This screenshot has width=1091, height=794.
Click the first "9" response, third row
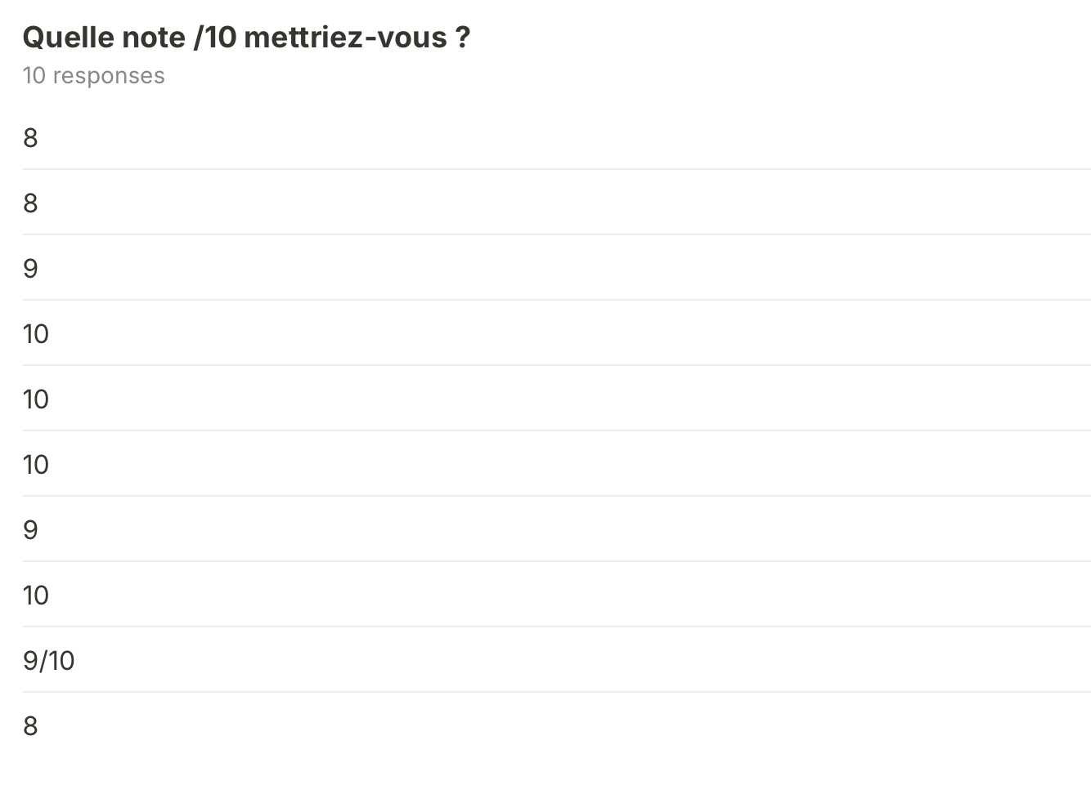click(x=30, y=269)
